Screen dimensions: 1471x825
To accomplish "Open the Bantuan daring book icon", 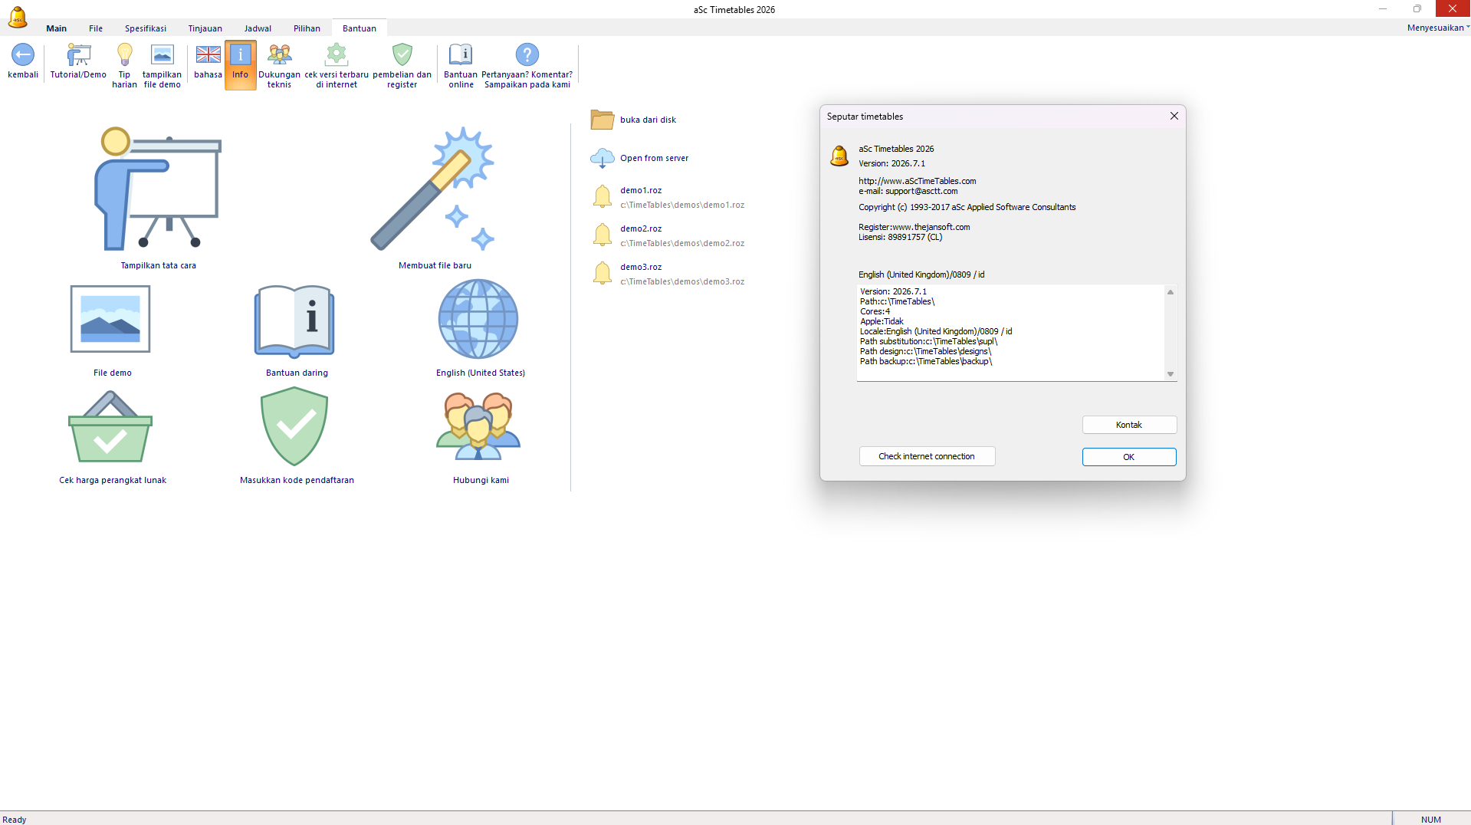I will click(295, 320).
